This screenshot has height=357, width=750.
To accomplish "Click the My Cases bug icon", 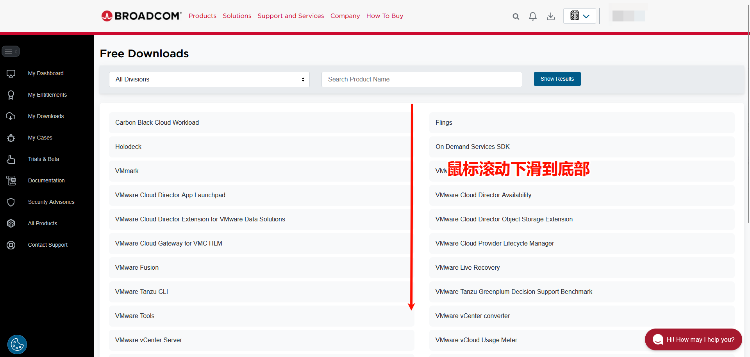I will 11,138.
